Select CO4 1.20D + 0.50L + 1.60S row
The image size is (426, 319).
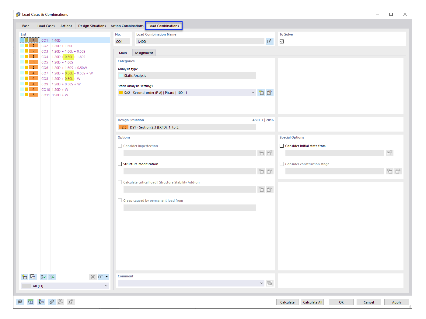[x=65, y=57]
